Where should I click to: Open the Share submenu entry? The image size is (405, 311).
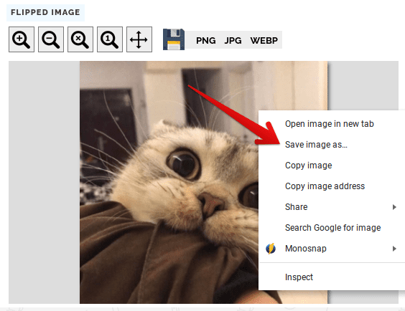pyautogui.click(x=332, y=207)
